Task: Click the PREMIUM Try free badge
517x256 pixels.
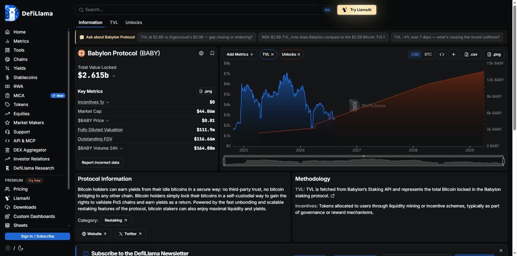Action: click(x=34, y=180)
